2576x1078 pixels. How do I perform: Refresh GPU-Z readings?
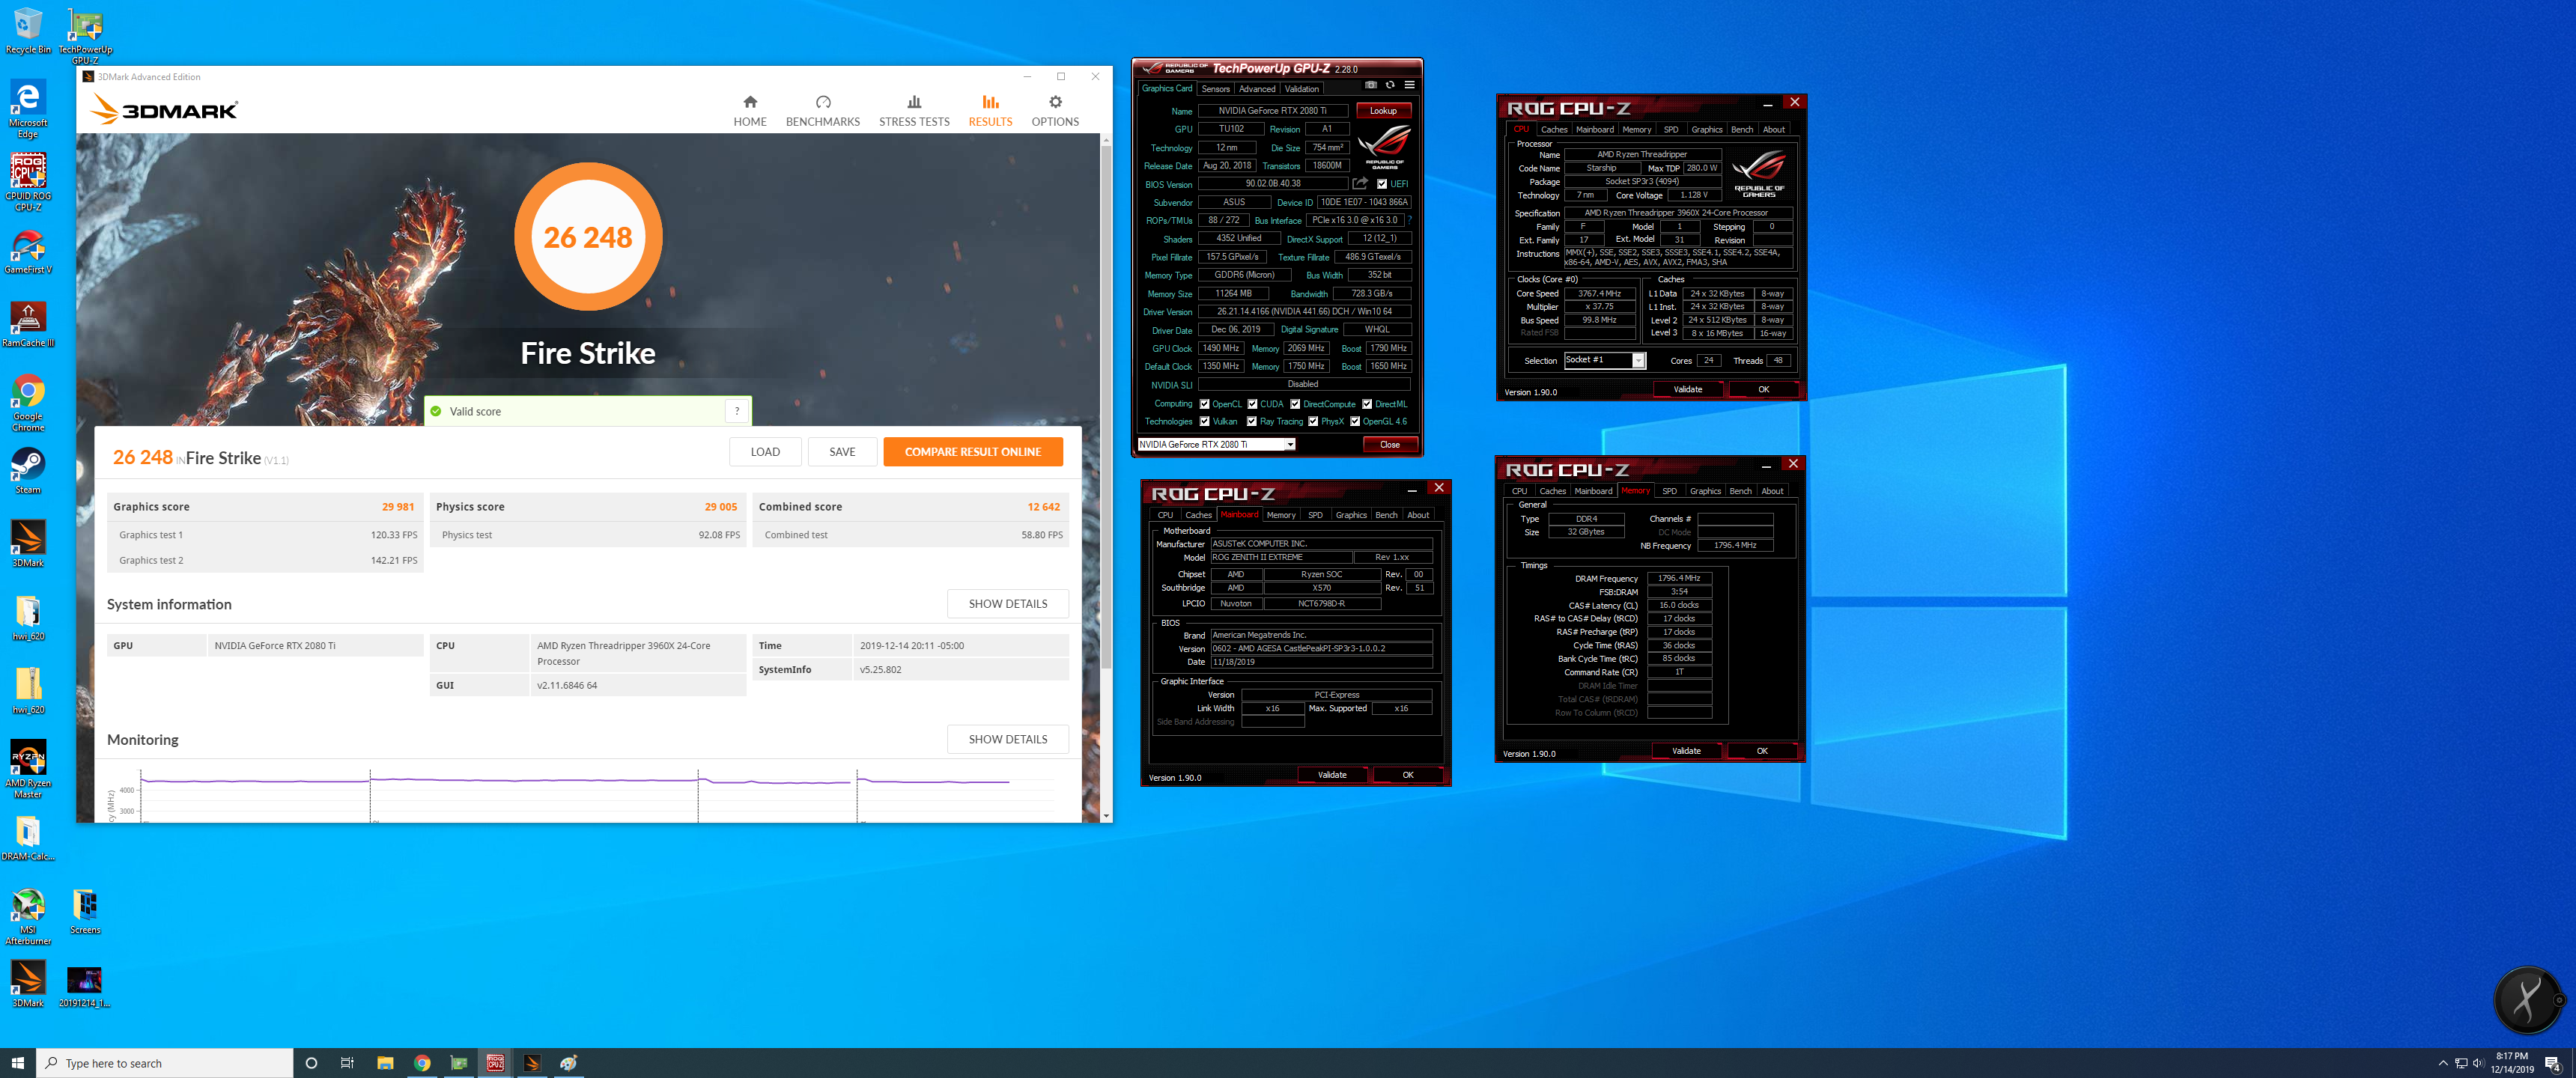pyautogui.click(x=1390, y=85)
